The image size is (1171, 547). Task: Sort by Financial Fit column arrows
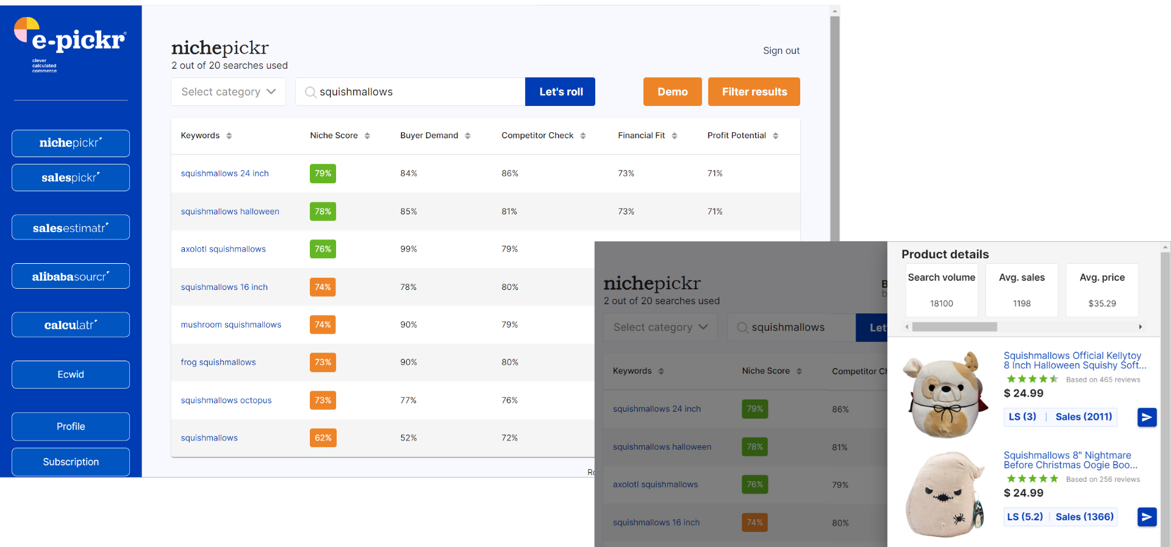pyautogui.click(x=675, y=136)
